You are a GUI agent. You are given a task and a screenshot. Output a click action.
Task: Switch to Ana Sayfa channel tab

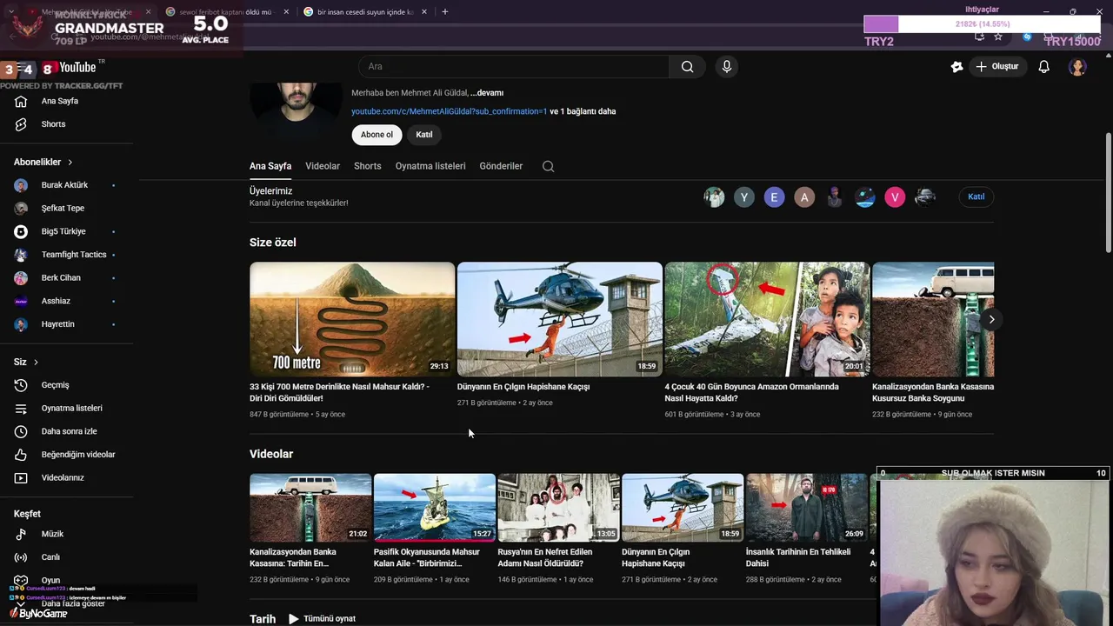(270, 166)
